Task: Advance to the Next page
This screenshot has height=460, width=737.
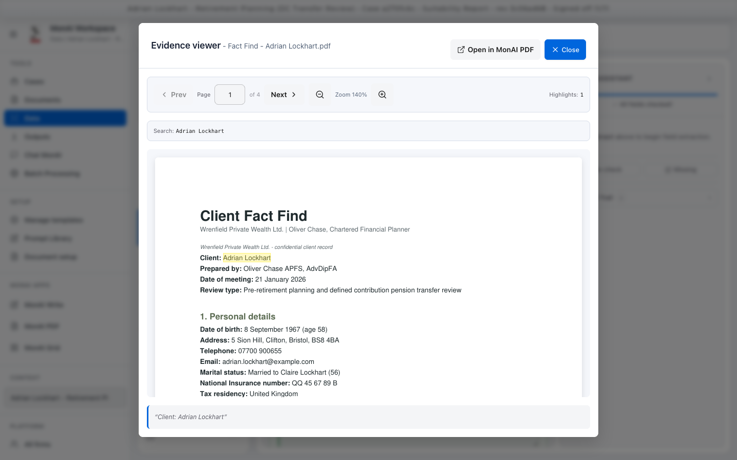Action: pyautogui.click(x=284, y=95)
